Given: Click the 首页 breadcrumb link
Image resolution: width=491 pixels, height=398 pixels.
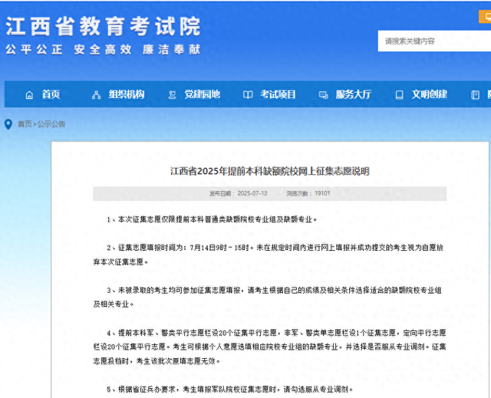Looking at the screenshot, I should click(x=25, y=124).
